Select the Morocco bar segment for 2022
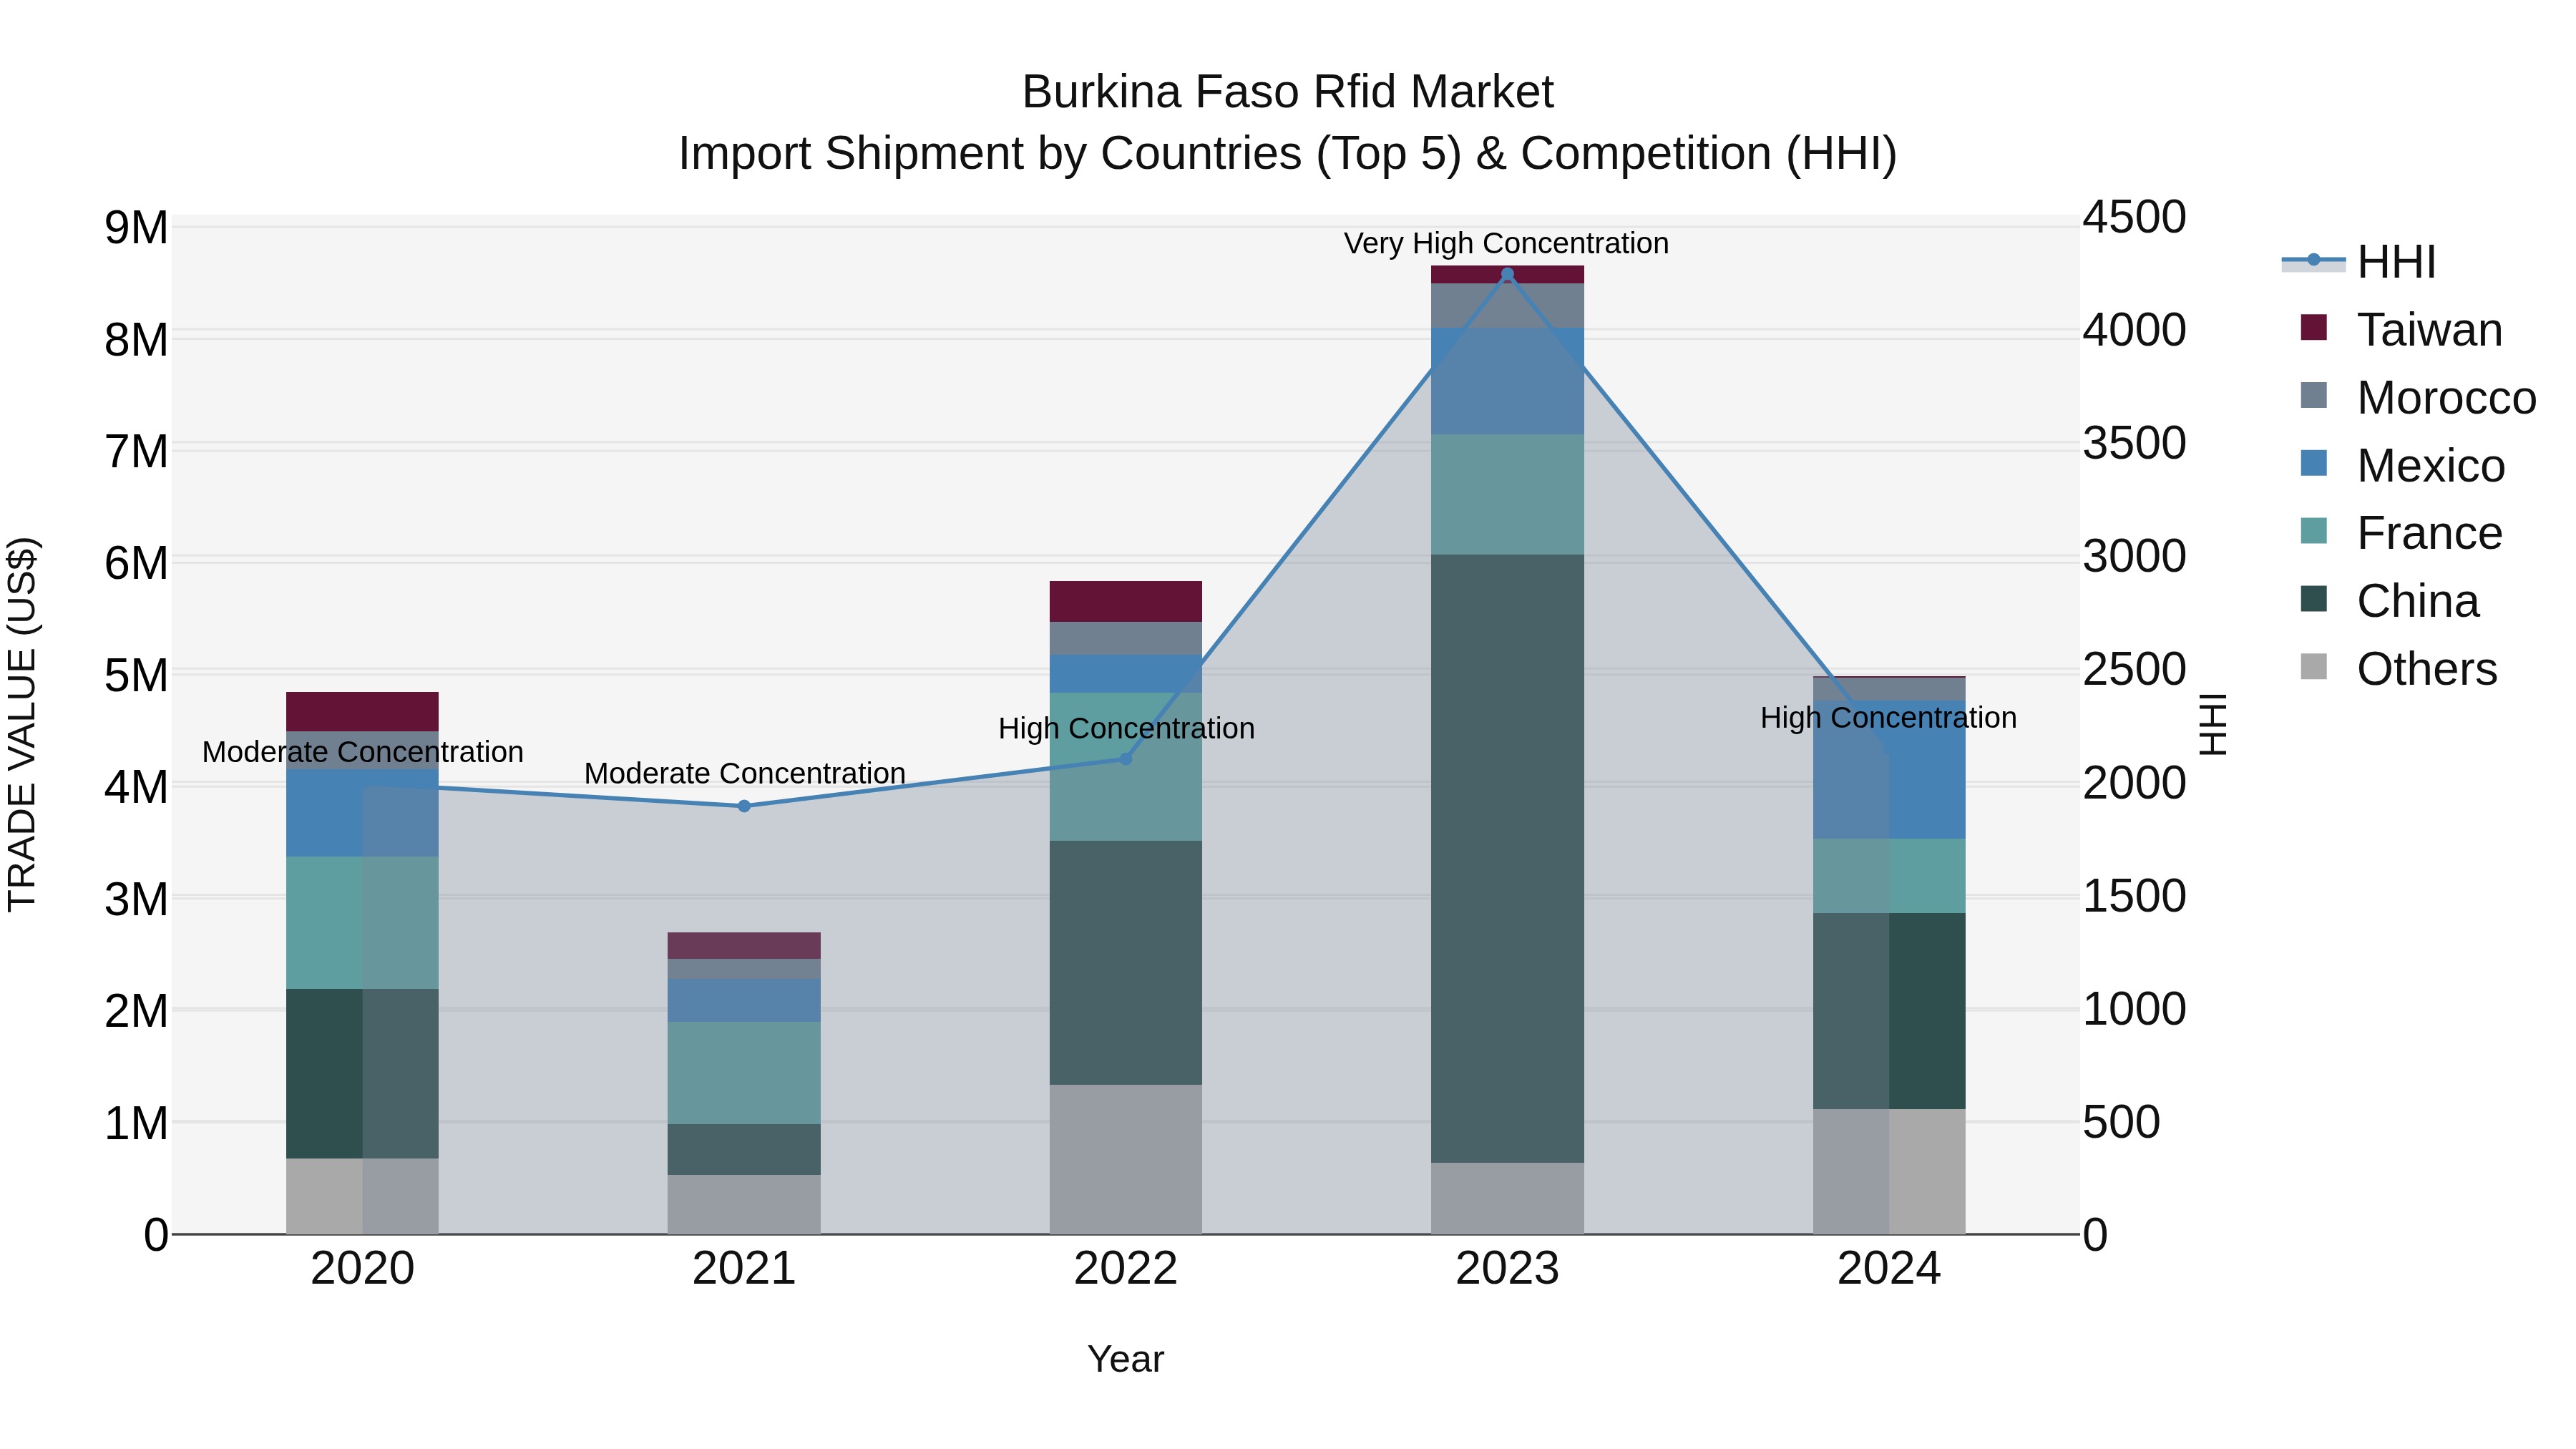The image size is (2576, 1449). click(x=1125, y=638)
